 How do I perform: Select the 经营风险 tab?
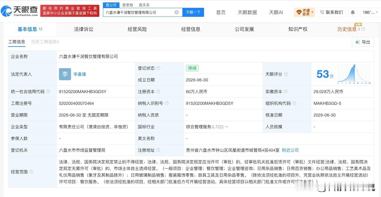137,29
